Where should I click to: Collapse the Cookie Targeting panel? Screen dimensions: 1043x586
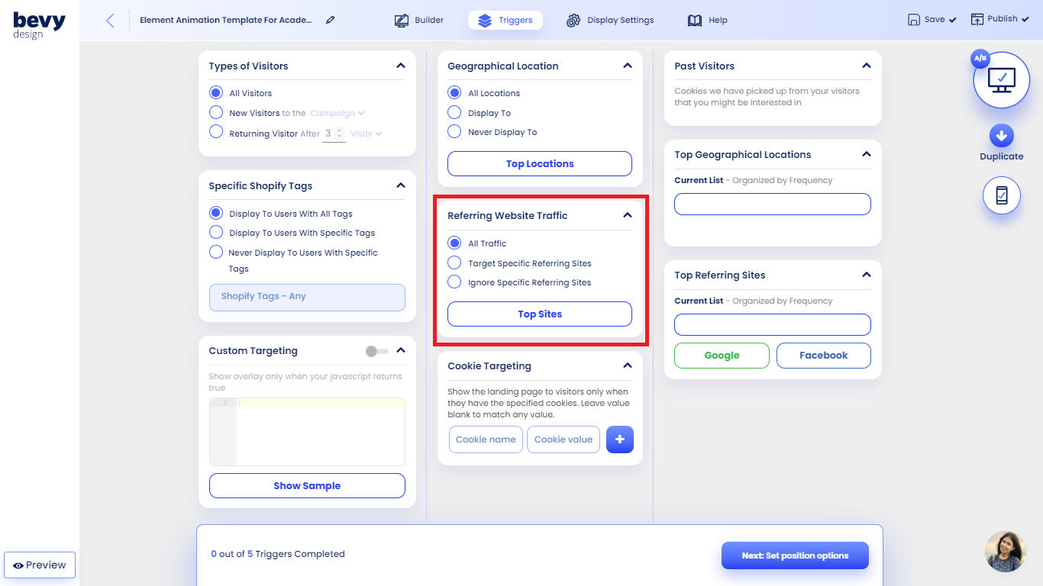(x=628, y=366)
